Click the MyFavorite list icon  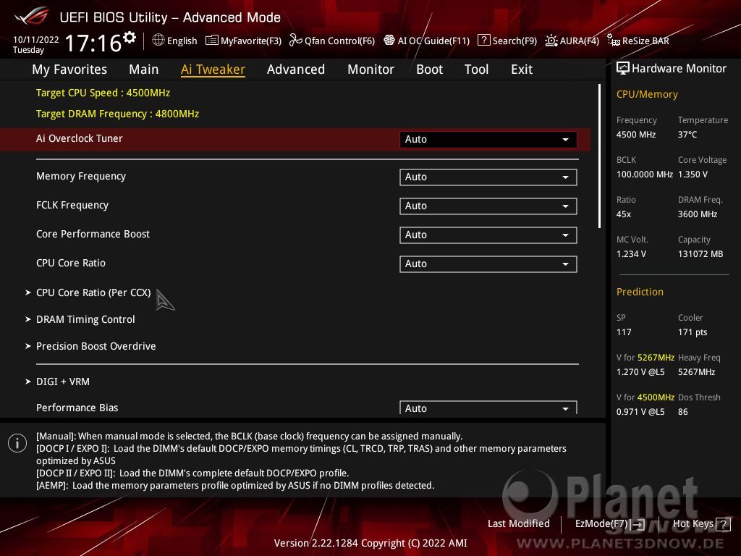tap(212, 41)
